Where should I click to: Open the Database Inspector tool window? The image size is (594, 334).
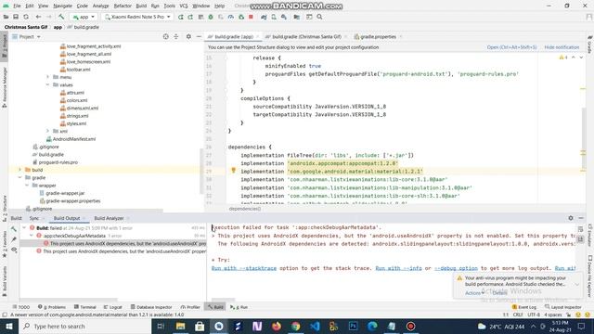pos(151,307)
